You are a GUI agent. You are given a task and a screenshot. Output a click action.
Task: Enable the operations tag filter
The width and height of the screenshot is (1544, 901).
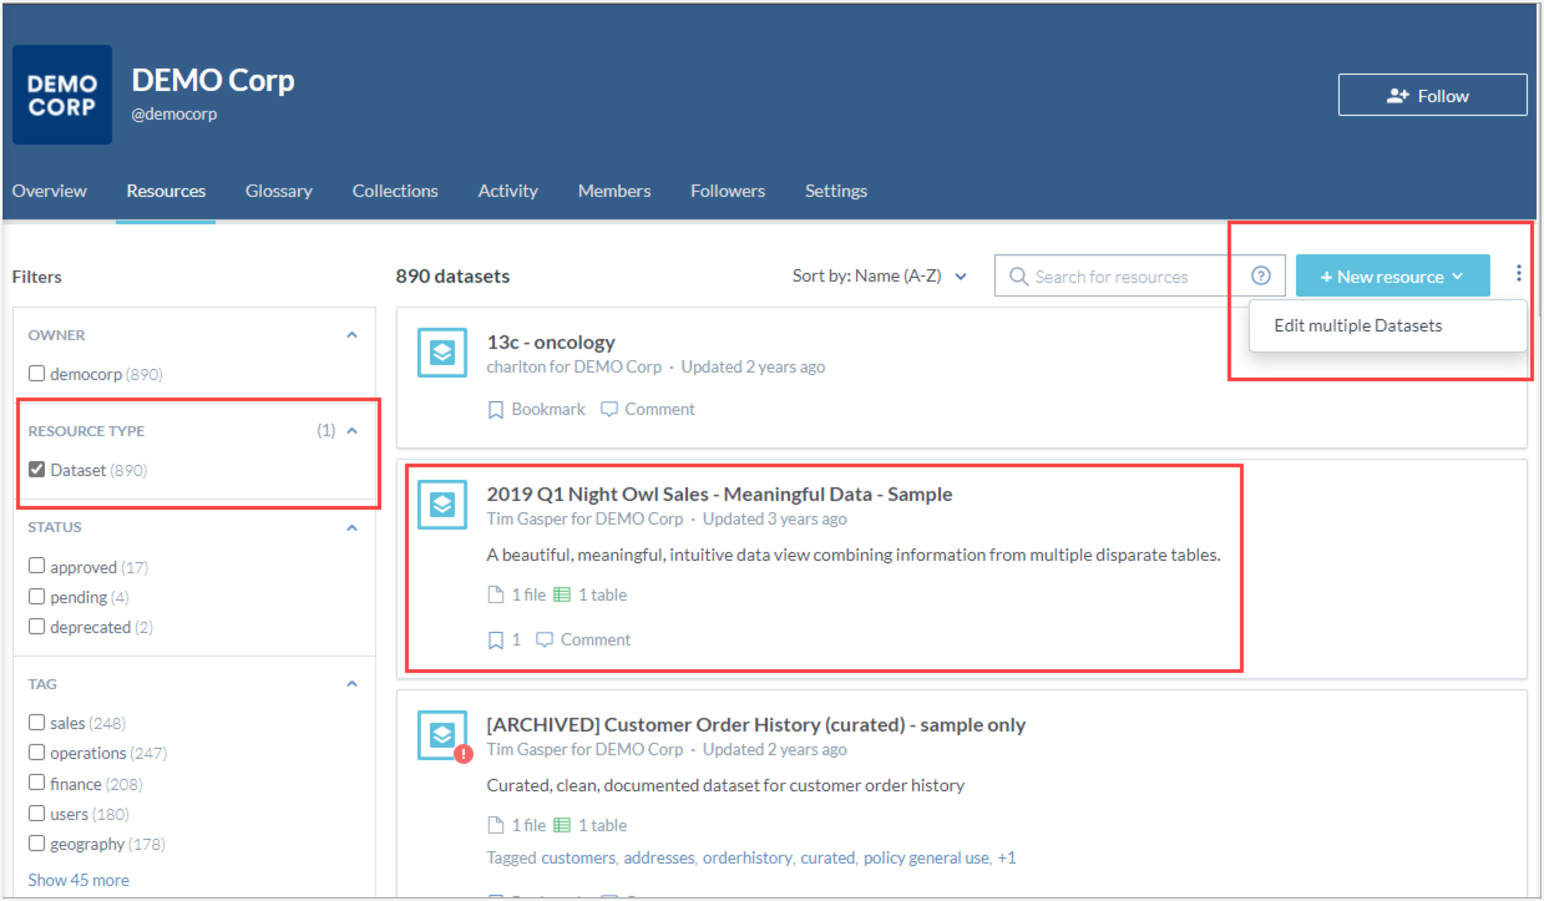(37, 752)
